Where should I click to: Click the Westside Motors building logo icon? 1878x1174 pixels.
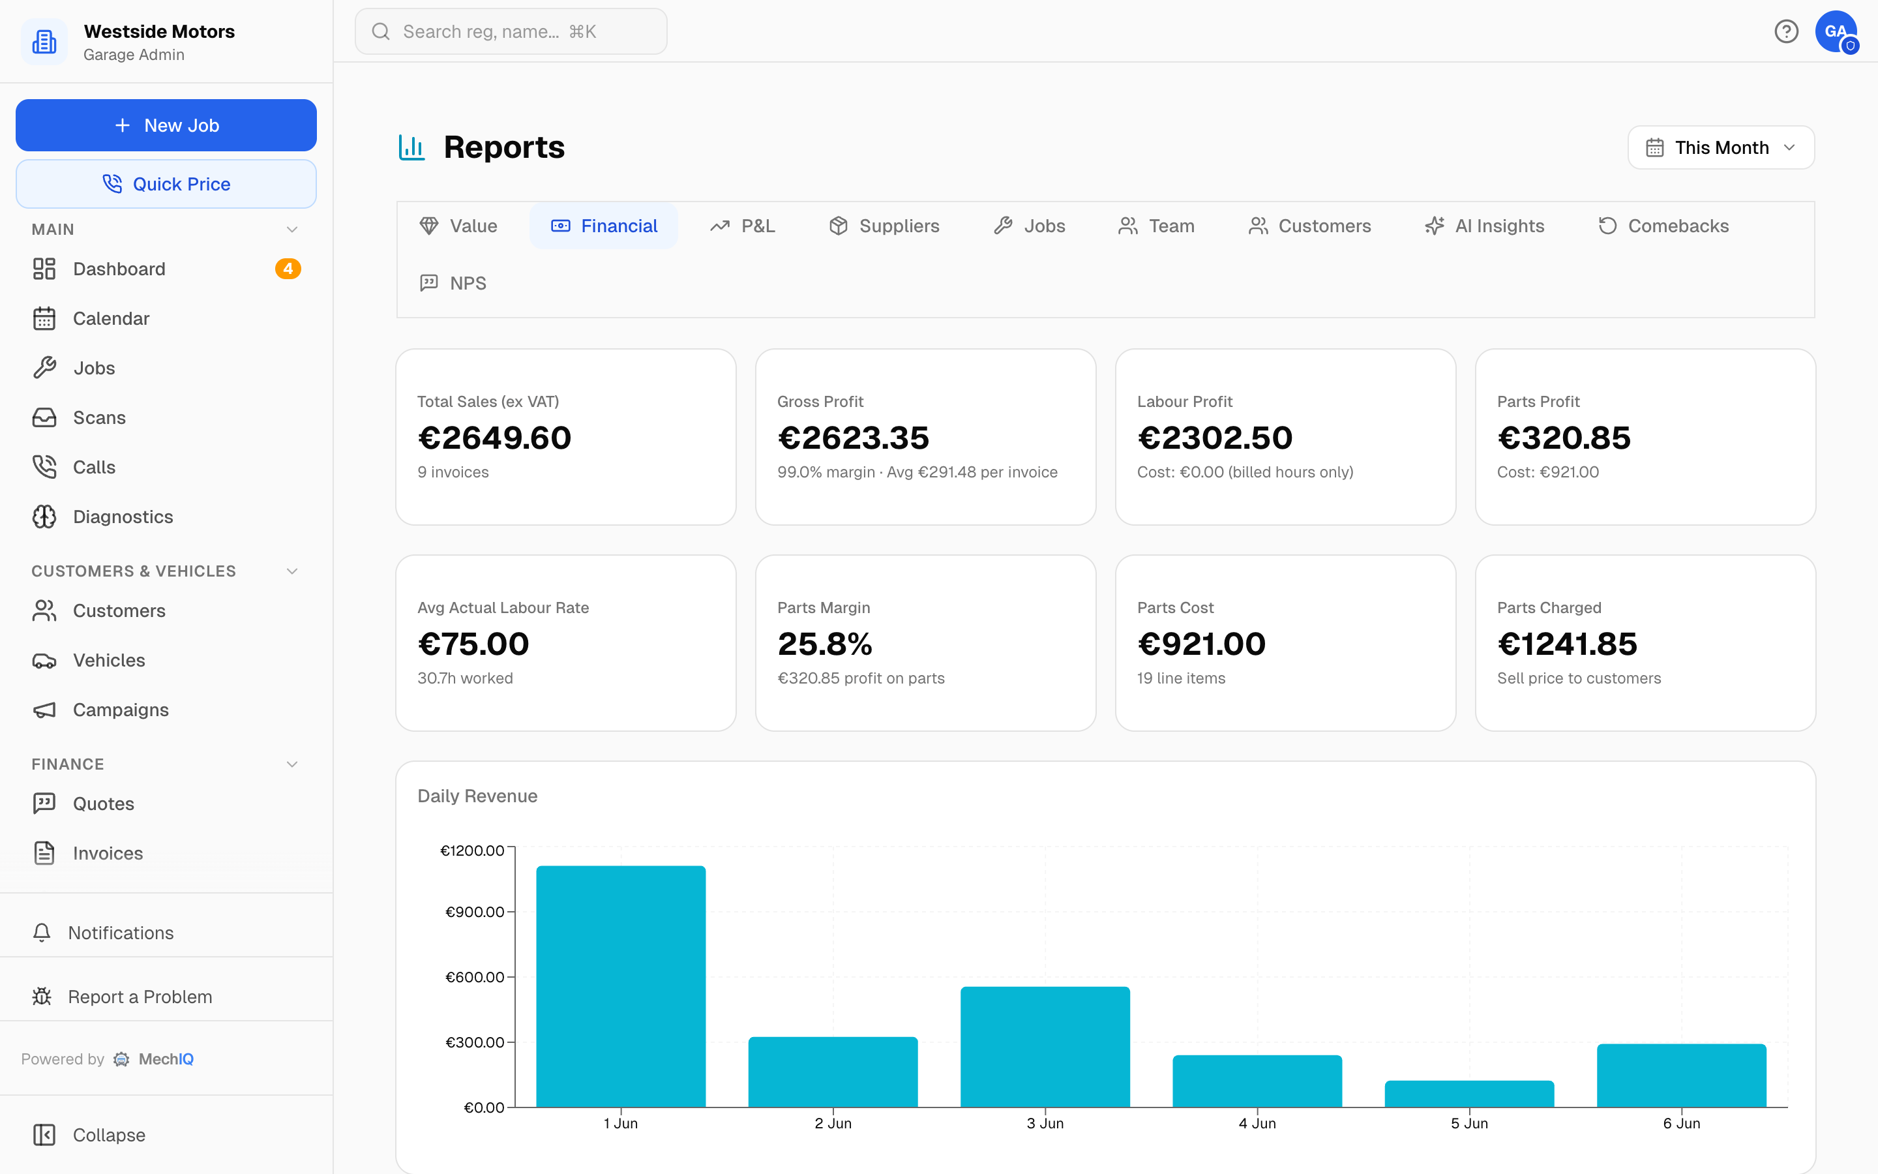44,42
